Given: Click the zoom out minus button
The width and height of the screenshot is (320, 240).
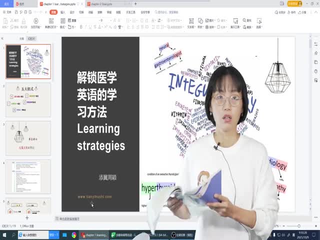Looking at the screenshot, I should coord(283,226).
